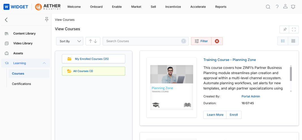Open the help question mark icon
Viewport: 302px width, 140px height.
[277, 7]
